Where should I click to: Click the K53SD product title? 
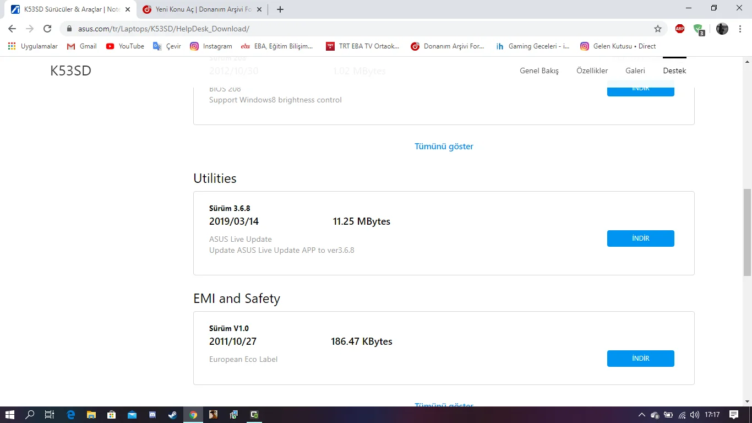pyautogui.click(x=70, y=70)
